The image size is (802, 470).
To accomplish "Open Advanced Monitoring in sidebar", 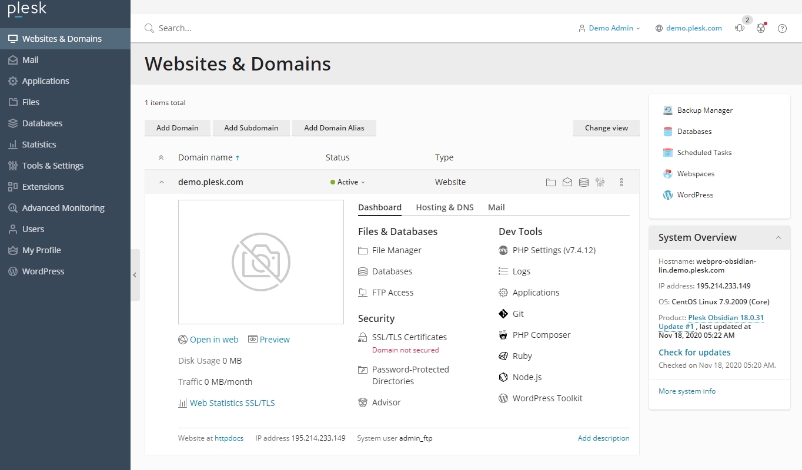I will (65, 208).
